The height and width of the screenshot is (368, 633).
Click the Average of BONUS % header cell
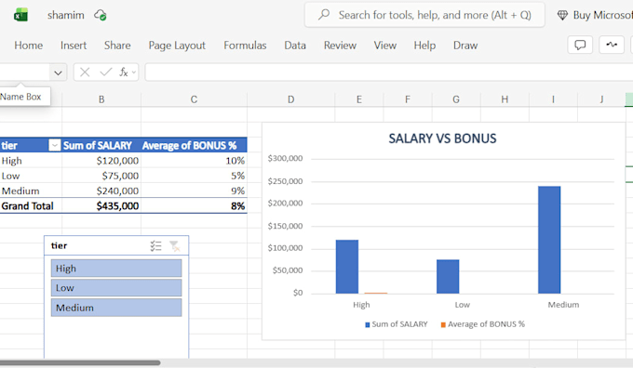(195, 145)
